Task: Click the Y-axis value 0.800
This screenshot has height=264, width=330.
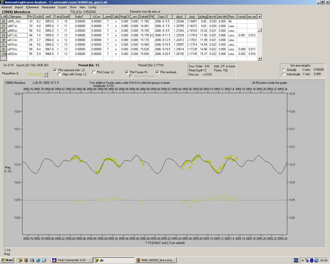Action: click(317, 74)
